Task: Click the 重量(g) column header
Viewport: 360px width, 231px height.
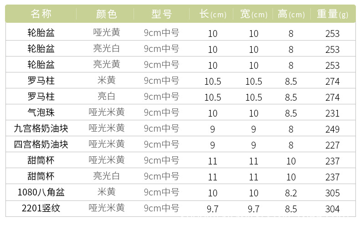Action: coord(332,14)
